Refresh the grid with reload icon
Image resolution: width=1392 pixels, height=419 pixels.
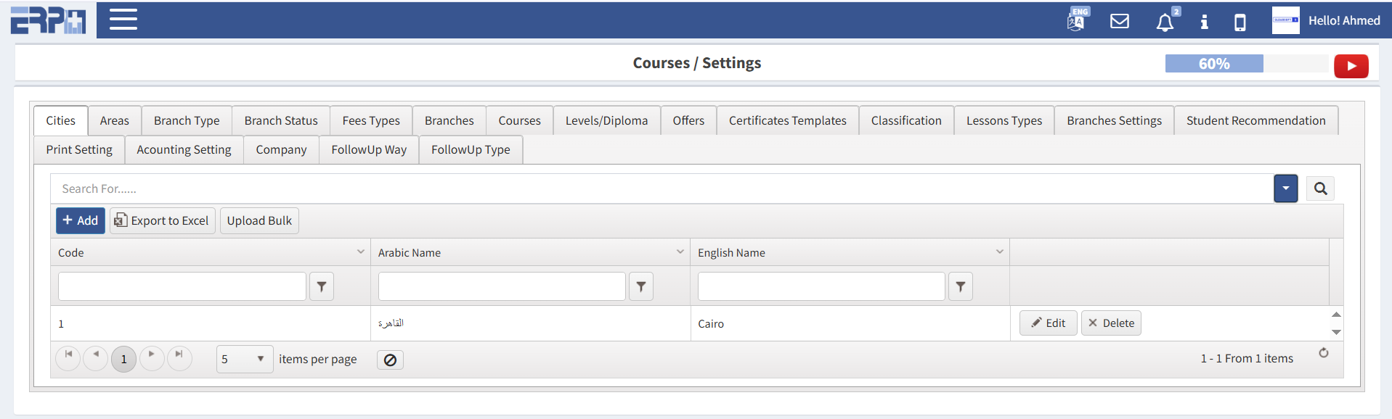(1323, 353)
